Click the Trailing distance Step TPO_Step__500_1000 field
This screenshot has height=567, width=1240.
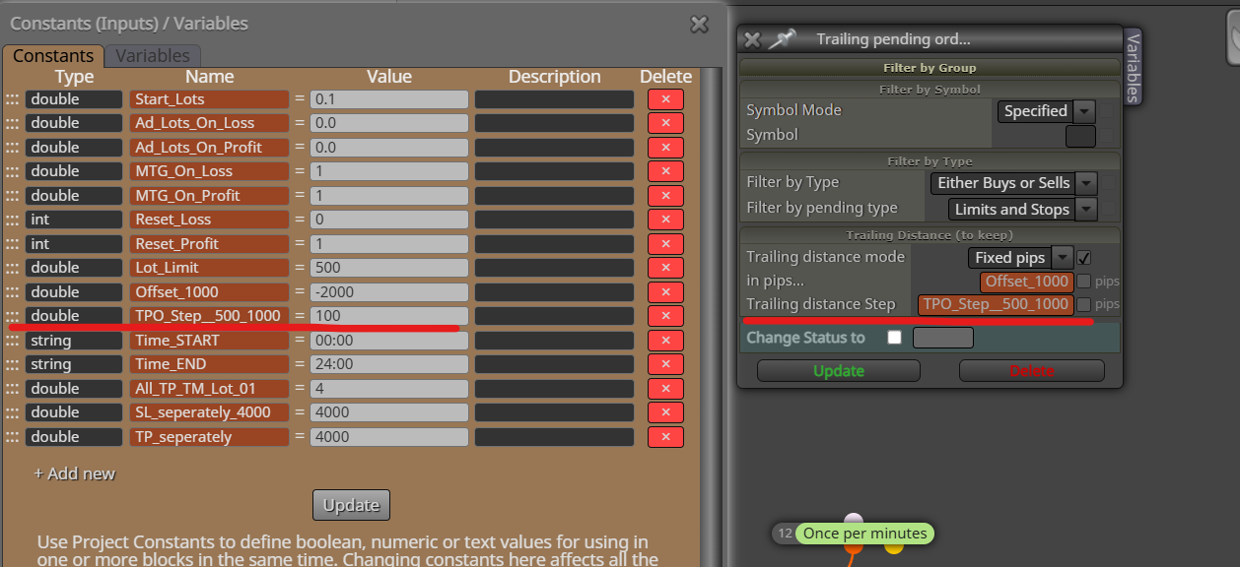pos(996,305)
